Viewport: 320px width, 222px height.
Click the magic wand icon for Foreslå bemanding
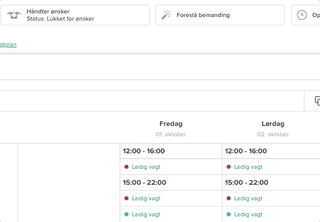[x=166, y=15]
